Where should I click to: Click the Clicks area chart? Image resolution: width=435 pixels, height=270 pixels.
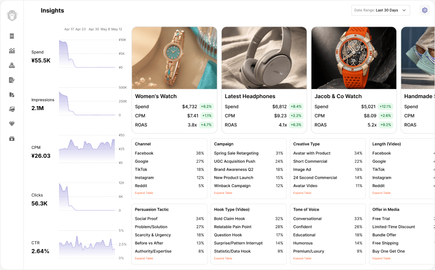click(x=87, y=197)
